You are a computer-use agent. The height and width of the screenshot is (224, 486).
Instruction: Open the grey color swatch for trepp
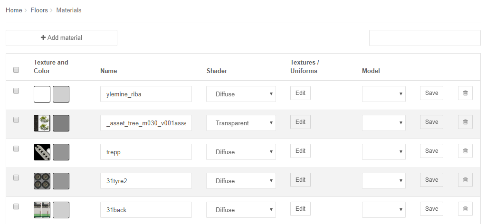click(61, 152)
